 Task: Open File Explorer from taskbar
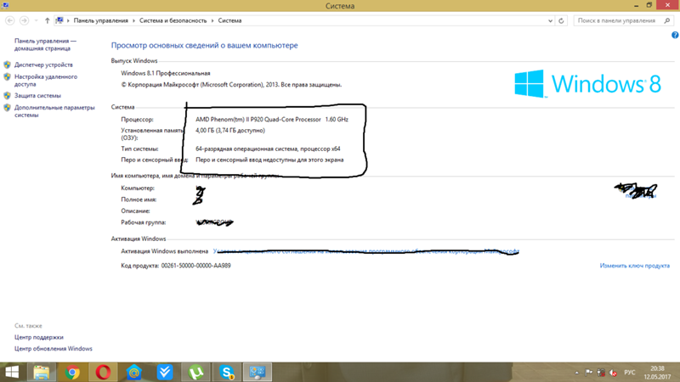click(x=41, y=372)
